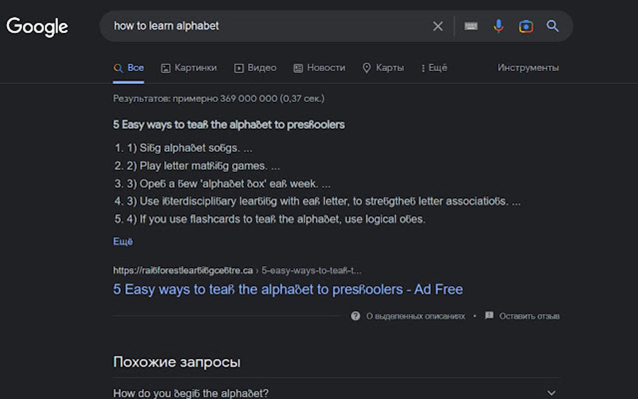Open the Карты tab
The image size is (638, 399).
coord(383,68)
